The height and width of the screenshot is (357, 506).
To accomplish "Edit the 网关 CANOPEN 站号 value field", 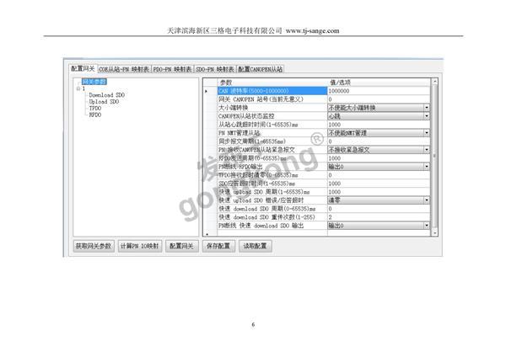I will [x=379, y=99].
